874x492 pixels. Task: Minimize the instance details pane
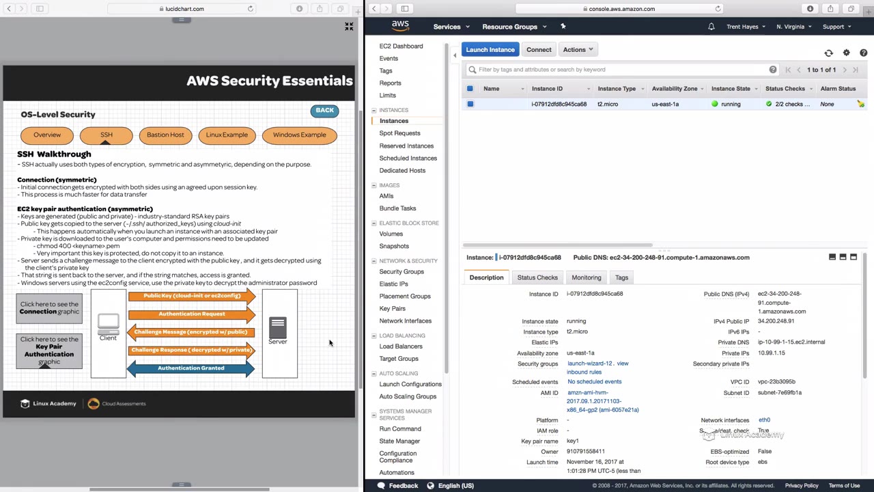(x=832, y=257)
